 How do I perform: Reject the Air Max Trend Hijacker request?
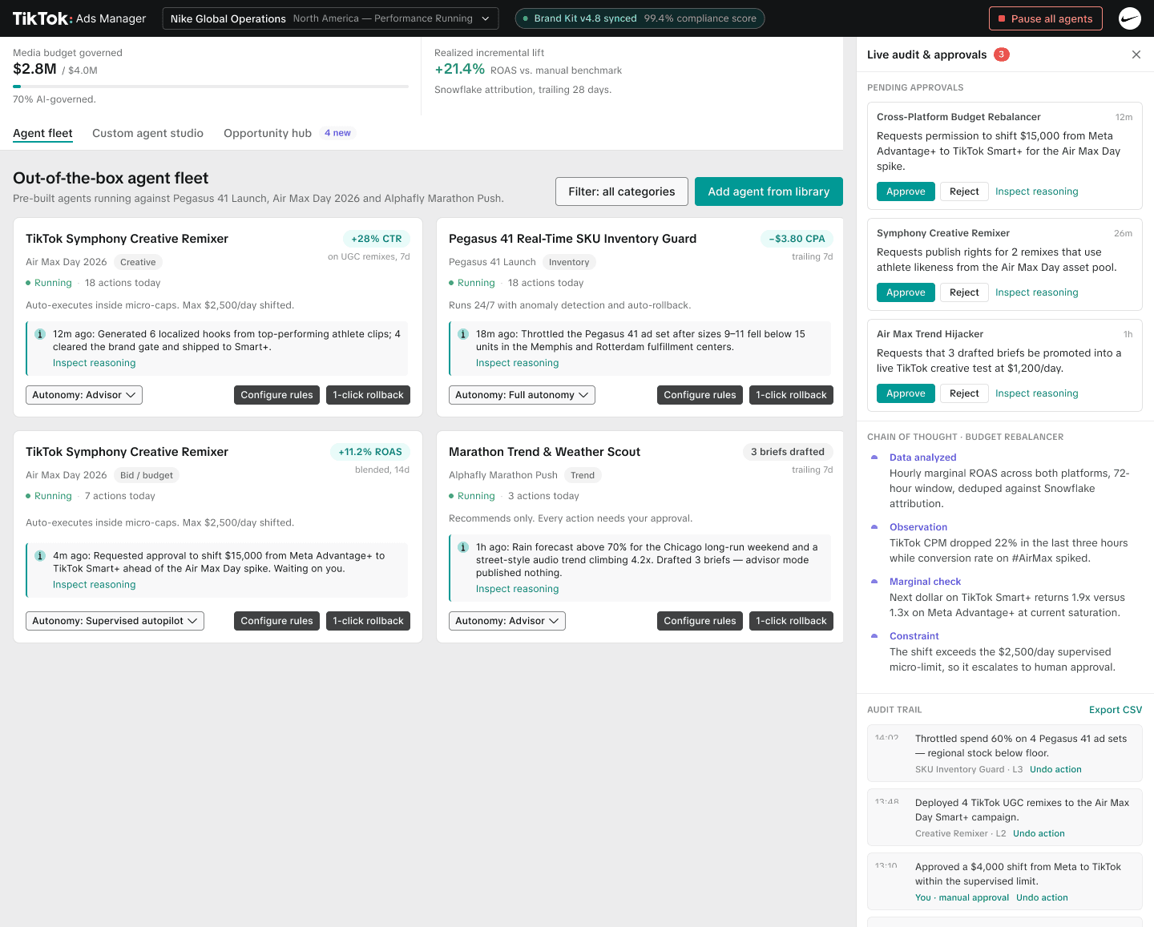coord(964,393)
